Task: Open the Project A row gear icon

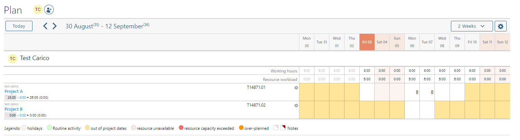Action: coord(296,88)
